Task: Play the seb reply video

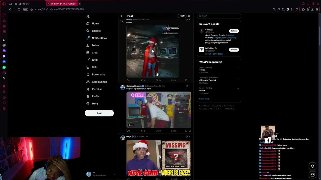Action: point(153,51)
